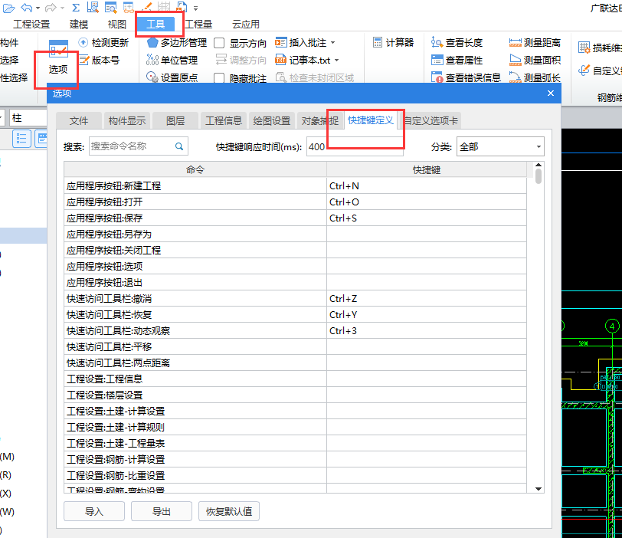Click 查看属性 view properties tool

(x=457, y=60)
